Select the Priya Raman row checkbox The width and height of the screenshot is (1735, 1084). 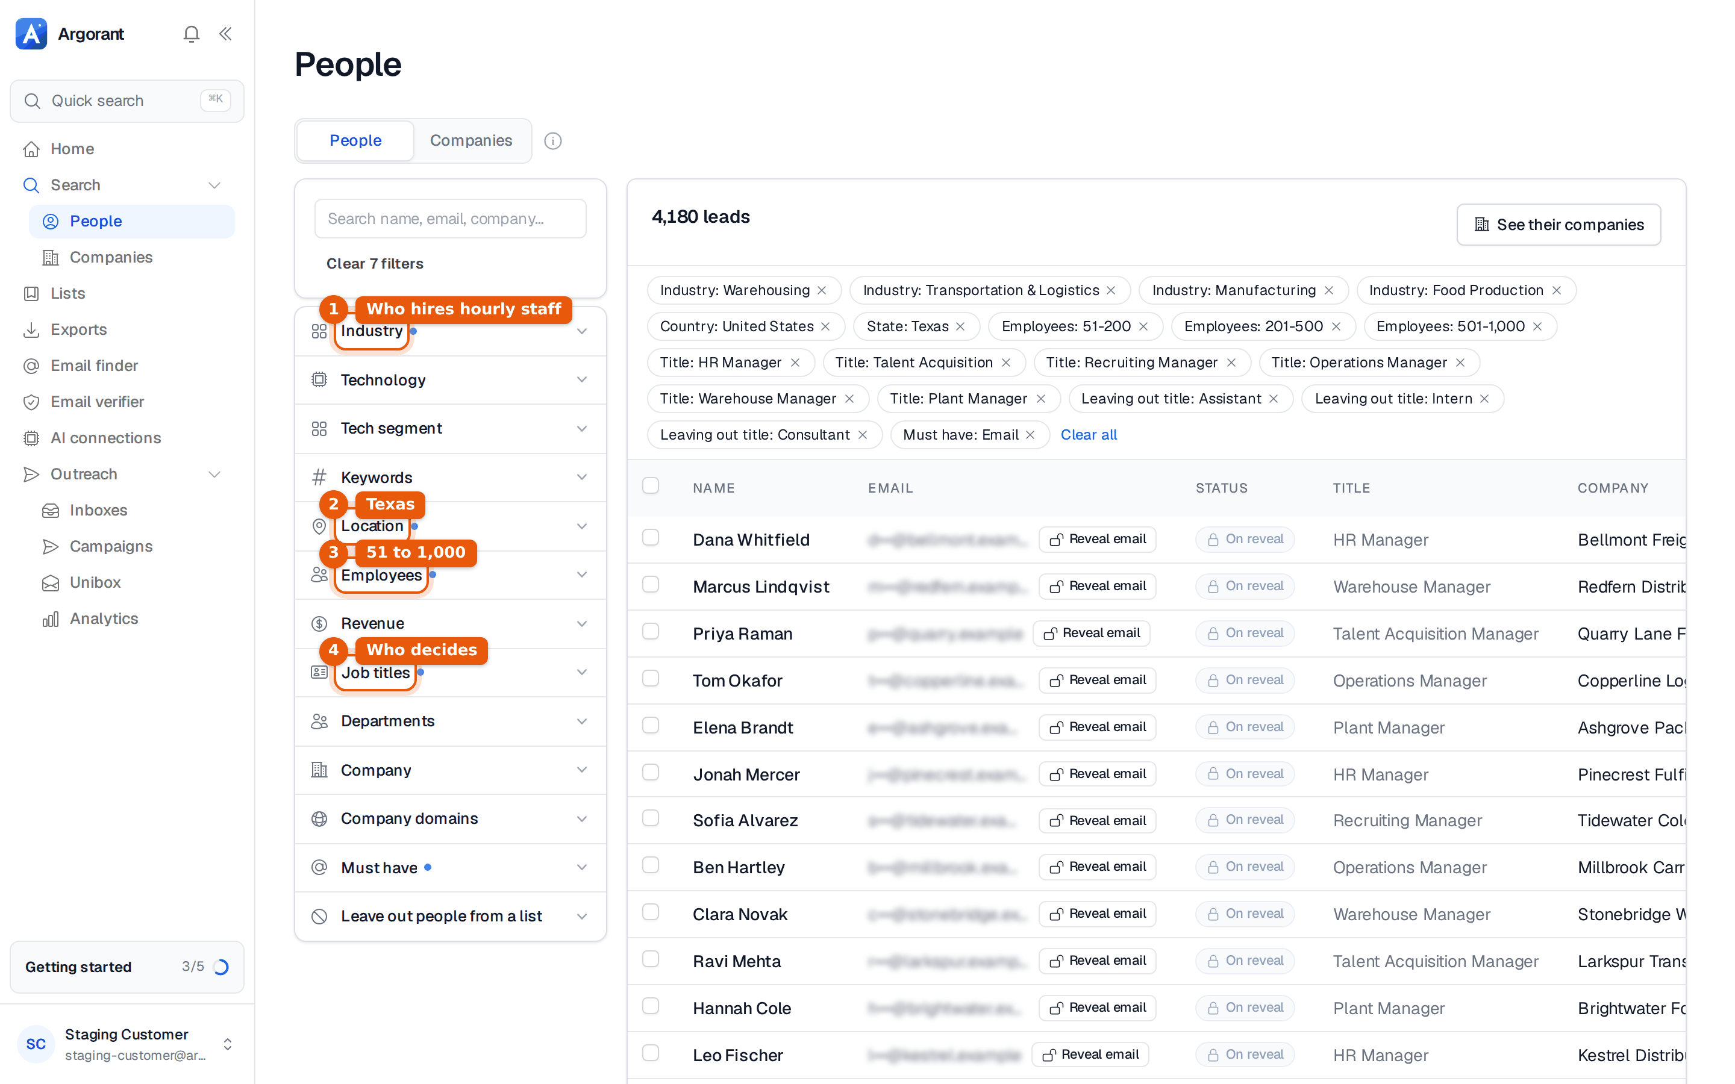click(650, 632)
